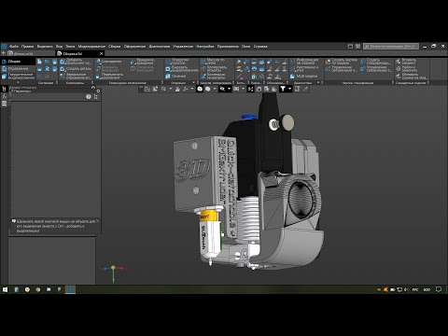This screenshot has width=448, height=336.
Task: Toggle the selection filter funnel button
Action: click(x=283, y=89)
